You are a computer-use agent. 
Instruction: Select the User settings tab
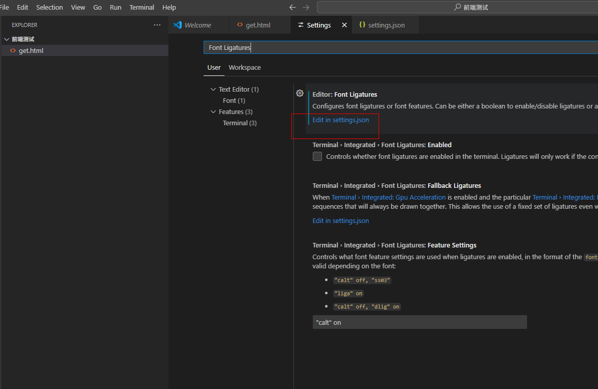(x=214, y=67)
